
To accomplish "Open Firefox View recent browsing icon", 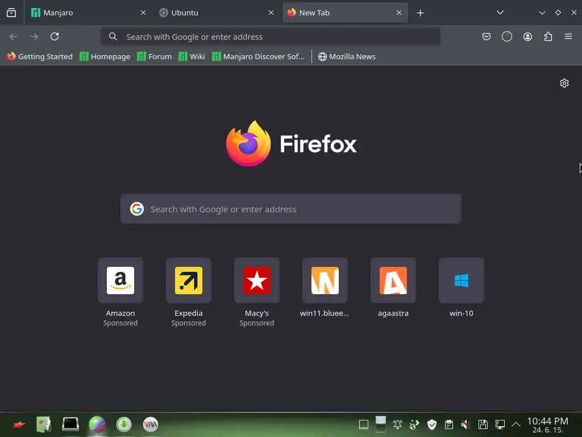I will [11, 13].
